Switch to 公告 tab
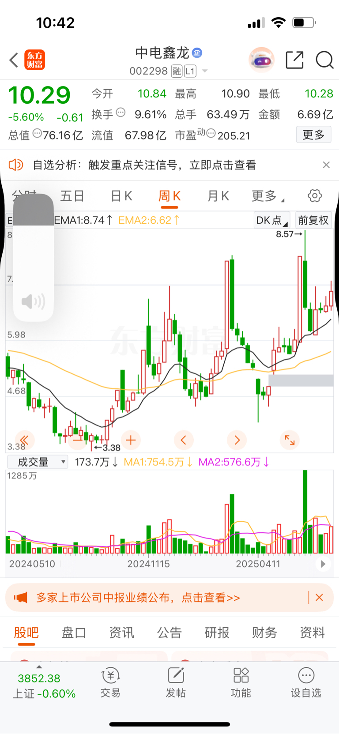Image resolution: width=339 pixels, height=734 pixels. [169, 633]
